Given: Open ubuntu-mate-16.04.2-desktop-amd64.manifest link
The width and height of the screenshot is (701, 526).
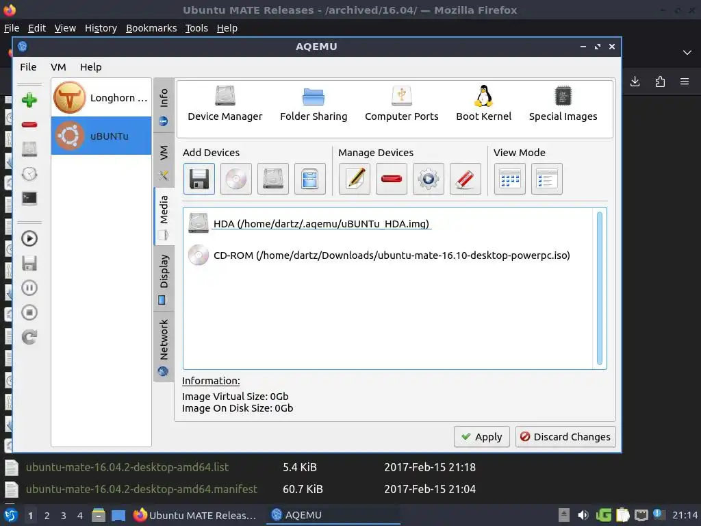Looking at the screenshot, I should pos(141,489).
